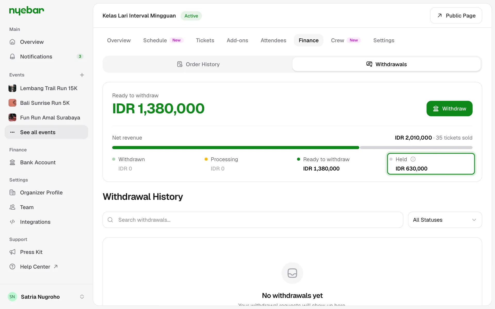Open the Public Page

point(456,16)
